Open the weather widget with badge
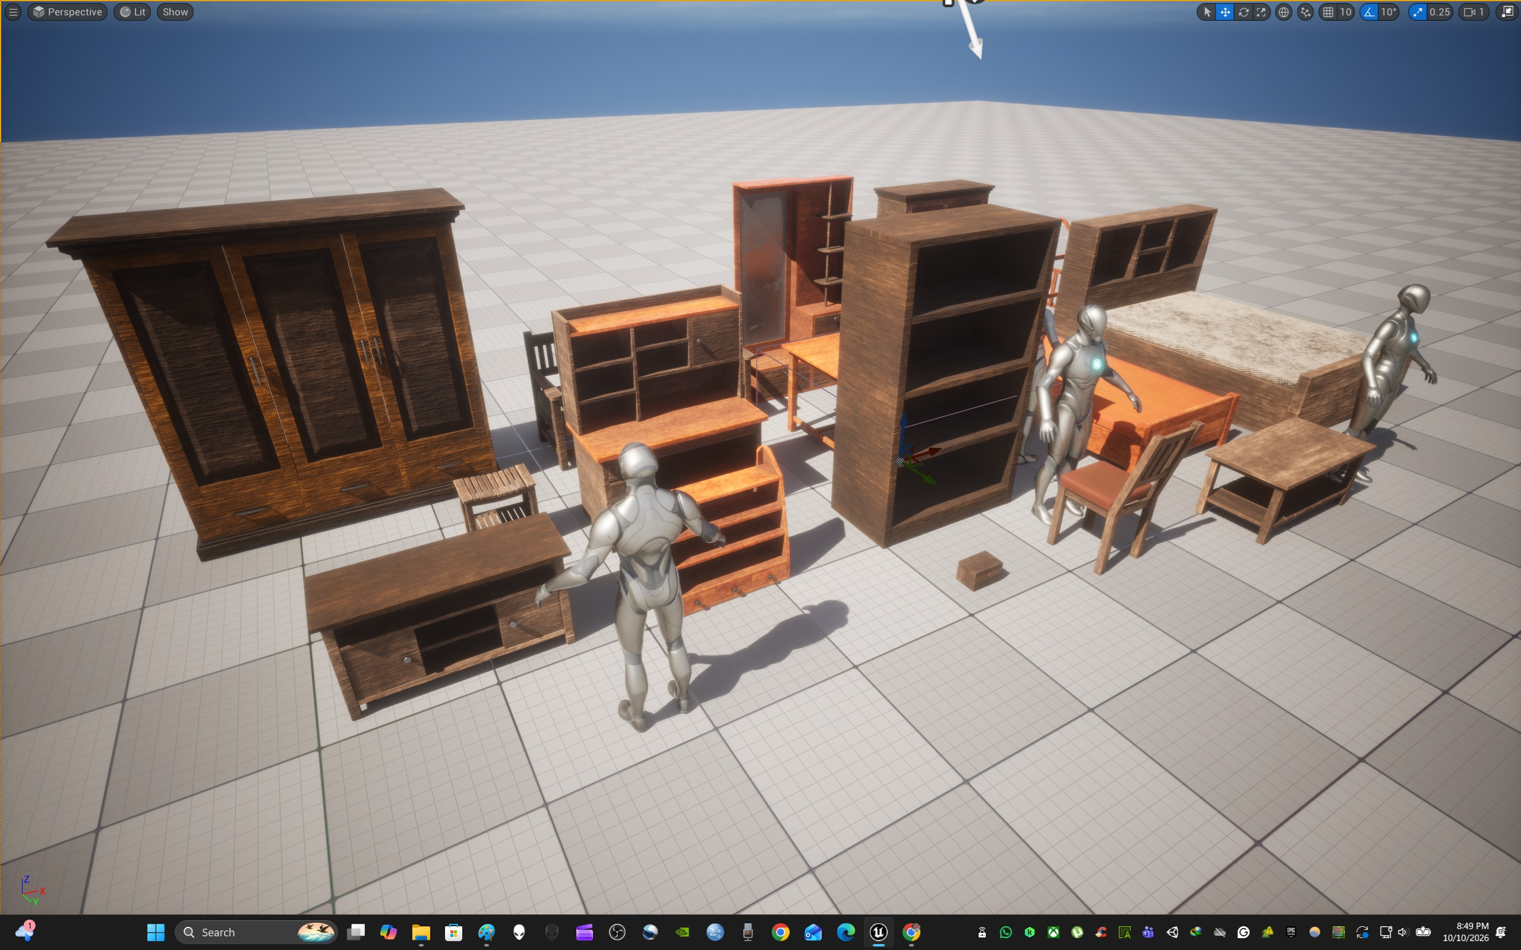The width and height of the screenshot is (1521, 950). [x=25, y=930]
